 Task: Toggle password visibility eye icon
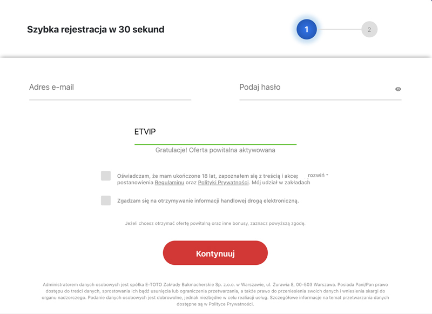(x=398, y=89)
